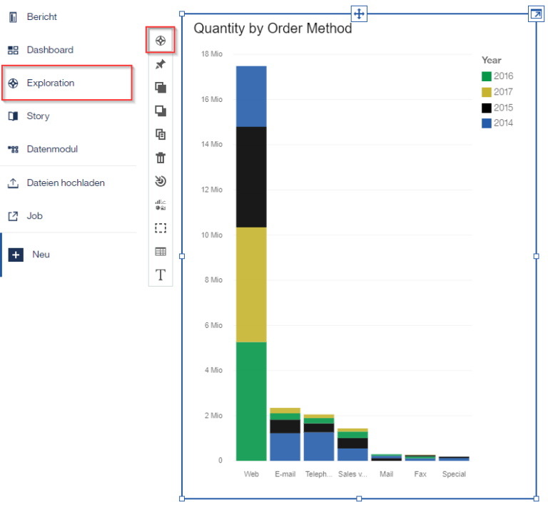Click the move handle above chart
The width and height of the screenshot is (548, 507).
(x=359, y=14)
